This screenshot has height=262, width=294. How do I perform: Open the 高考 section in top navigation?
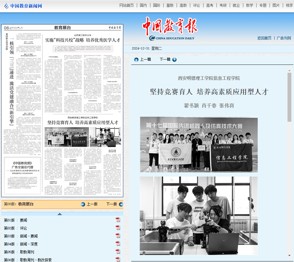click(210, 5)
